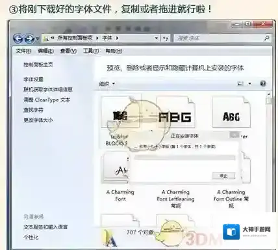Select the BLOCK font thumbnail
The image size is (278, 250).
tap(120, 113)
